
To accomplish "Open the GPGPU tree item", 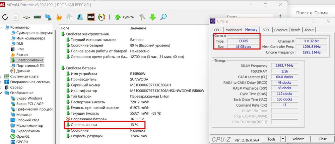I will click(x=19, y=142).
